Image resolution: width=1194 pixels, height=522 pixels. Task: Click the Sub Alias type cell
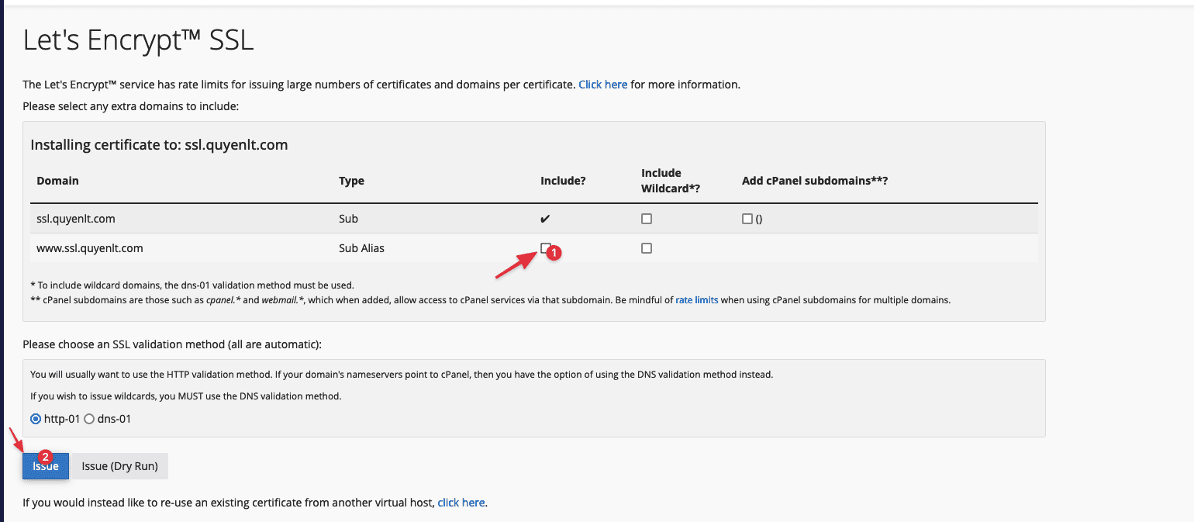click(x=361, y=248)
